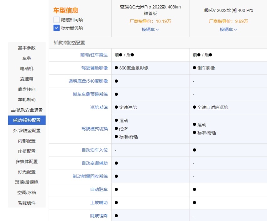Click 倒车影像 cell value

[x=206, y=68]
